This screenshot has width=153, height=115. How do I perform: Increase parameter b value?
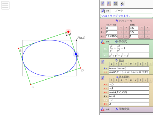click(126, 32)
